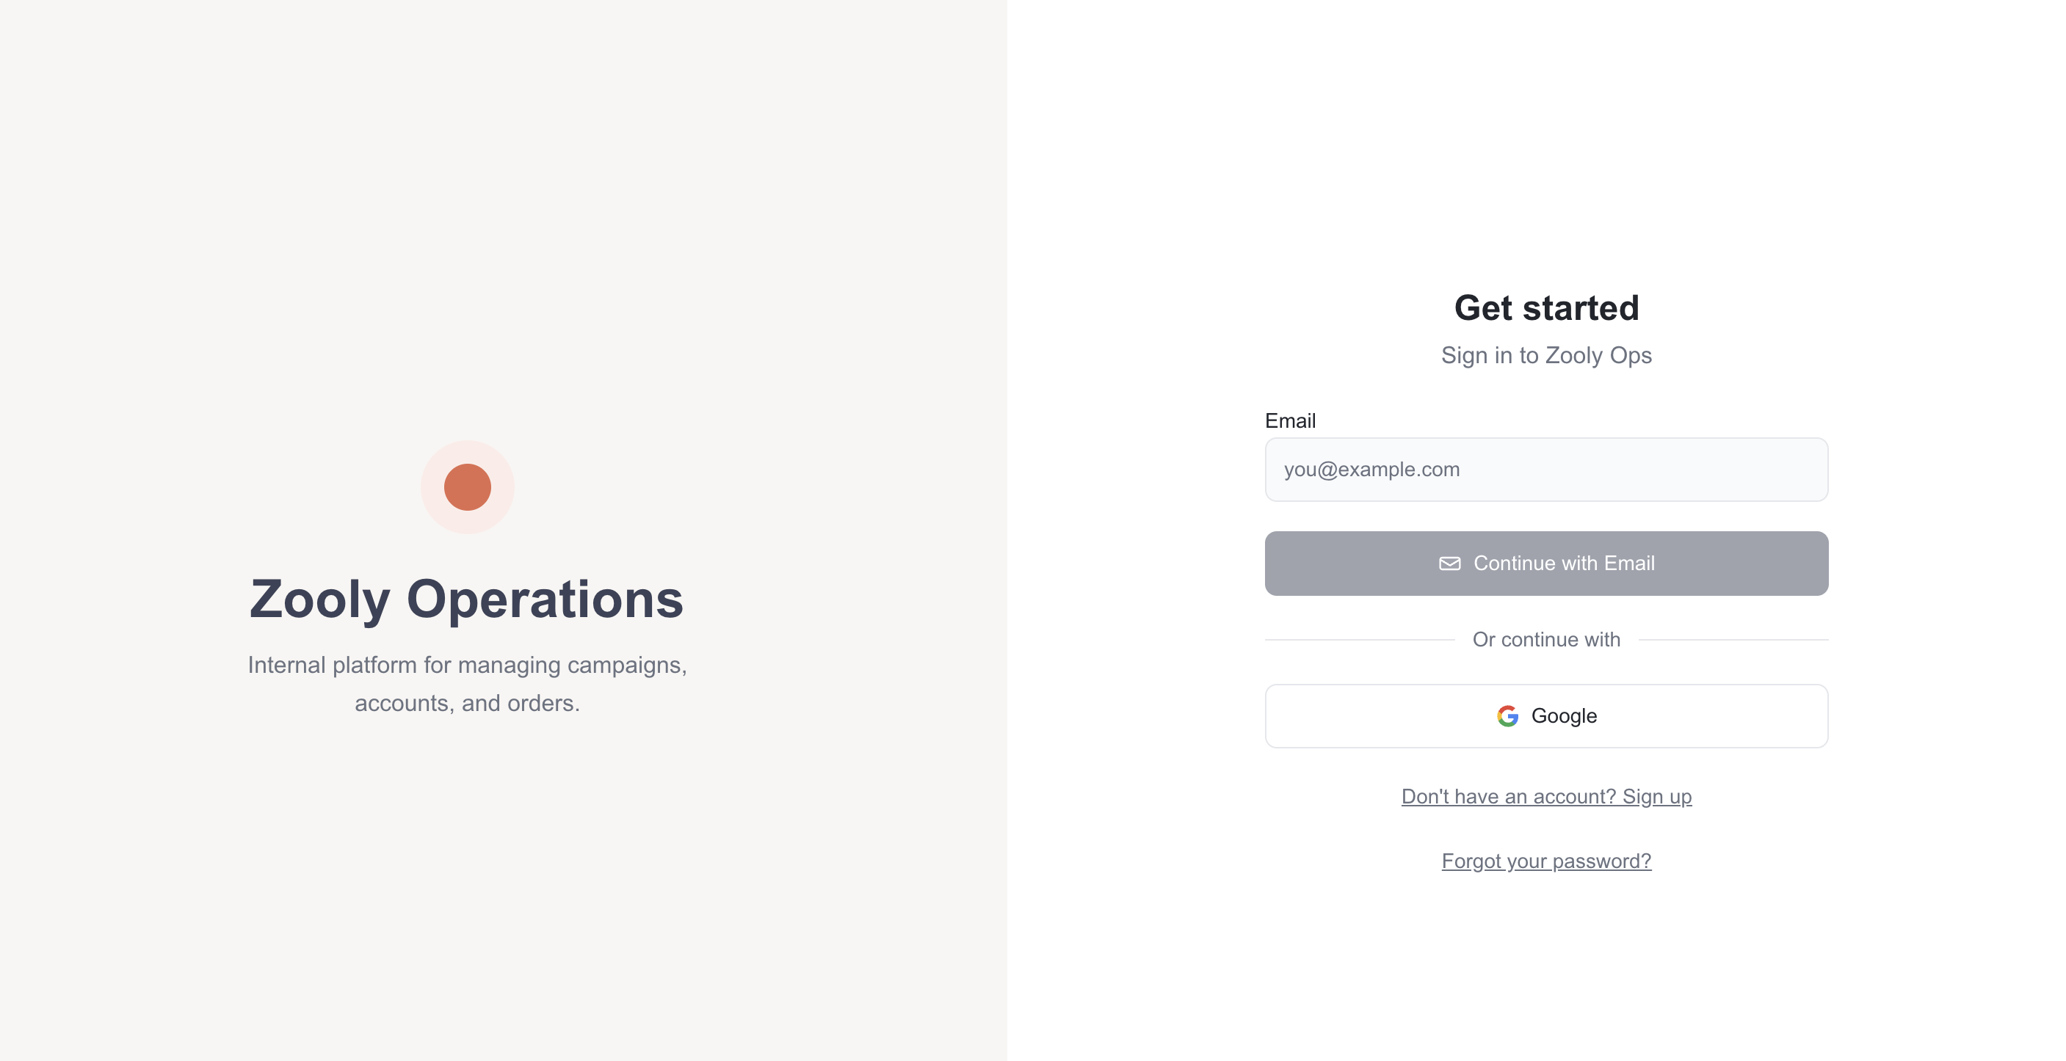Follow the Forgot your password link
The width and height of the screenshot is (2066, 1061).
[x=1545, y=861]
